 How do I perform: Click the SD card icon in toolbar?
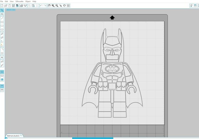[x=9, y=6]
